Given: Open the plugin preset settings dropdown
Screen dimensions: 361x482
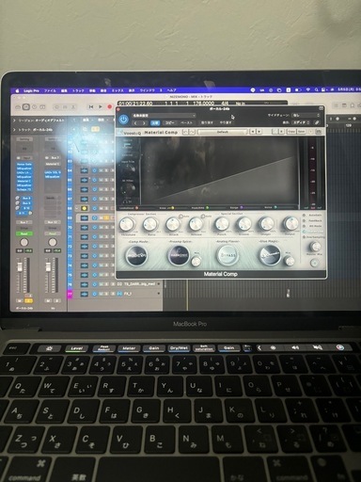Looking at the screenshot, I should [x=164, y=116].
